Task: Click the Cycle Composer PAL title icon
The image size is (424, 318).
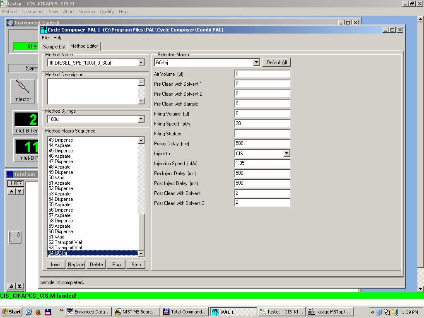Action: (x=44, y=30)
